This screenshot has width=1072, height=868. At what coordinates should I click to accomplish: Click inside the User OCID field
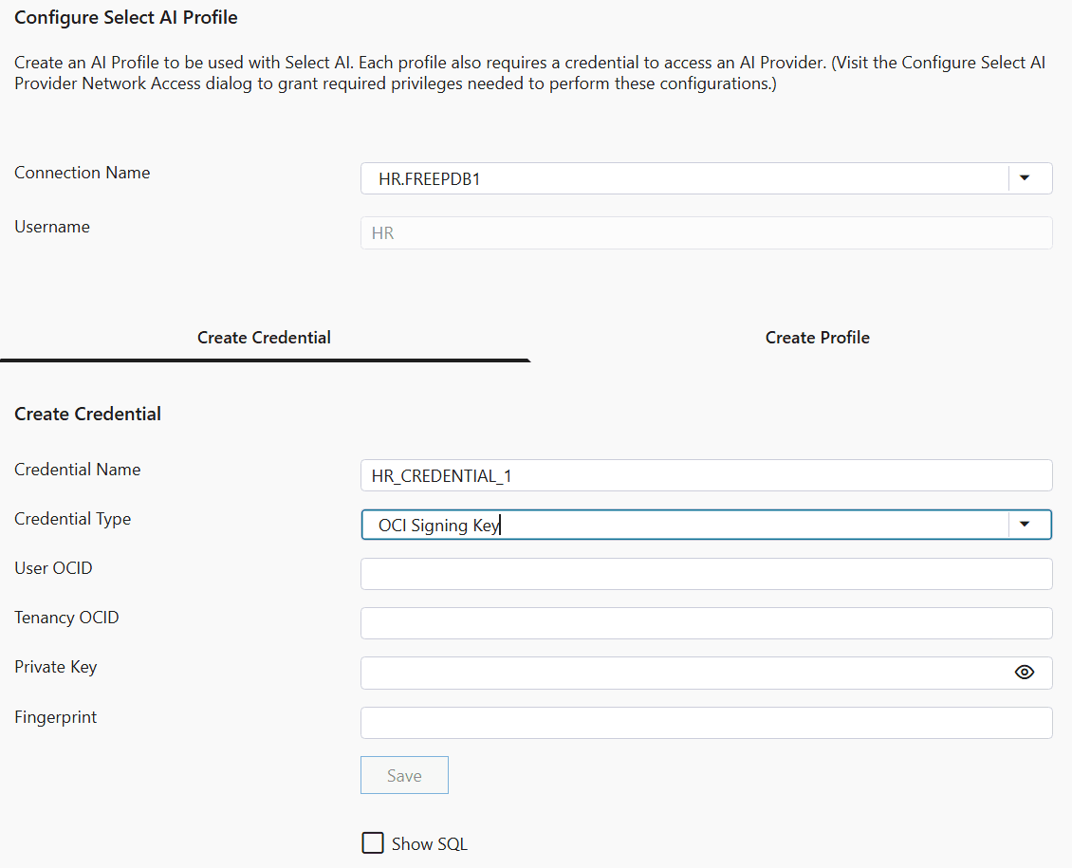(706, 573)
